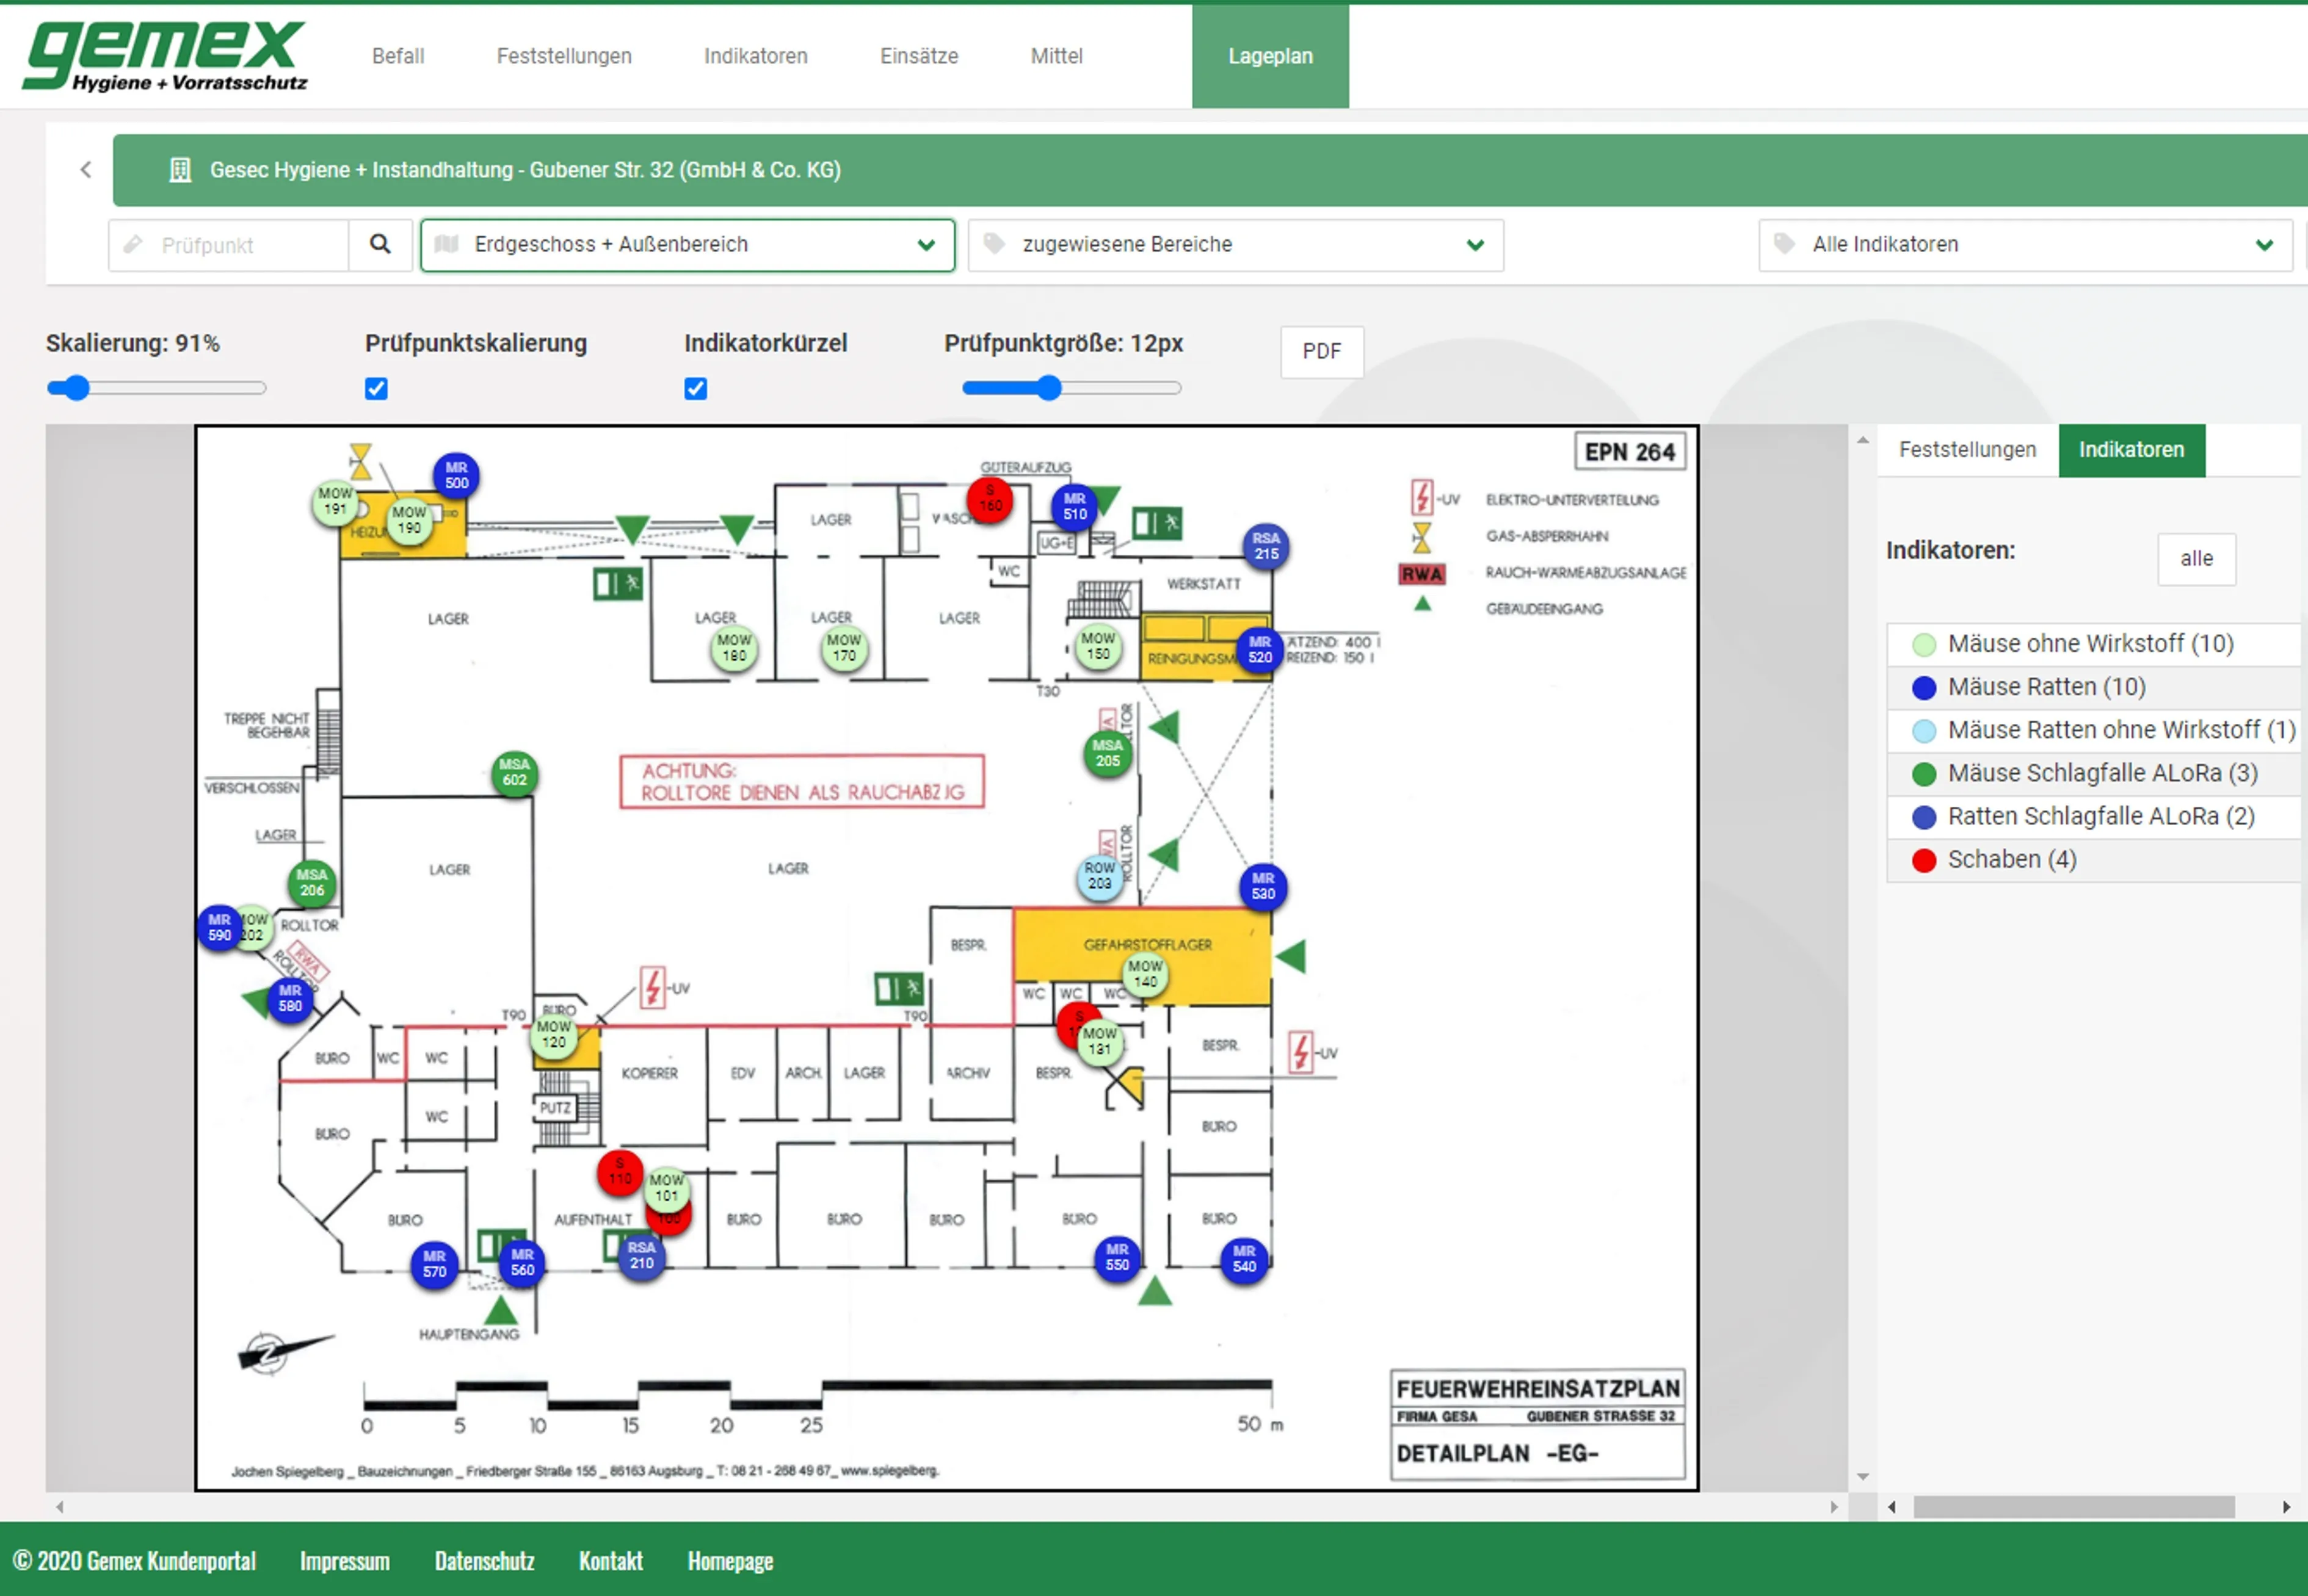Open the Mittel menu item
Screen dimensions: 2308x1596
(1056, 56)
